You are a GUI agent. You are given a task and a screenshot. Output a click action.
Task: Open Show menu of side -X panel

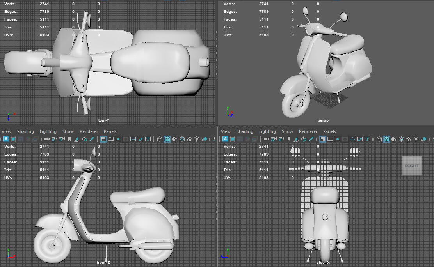(287, 131)
